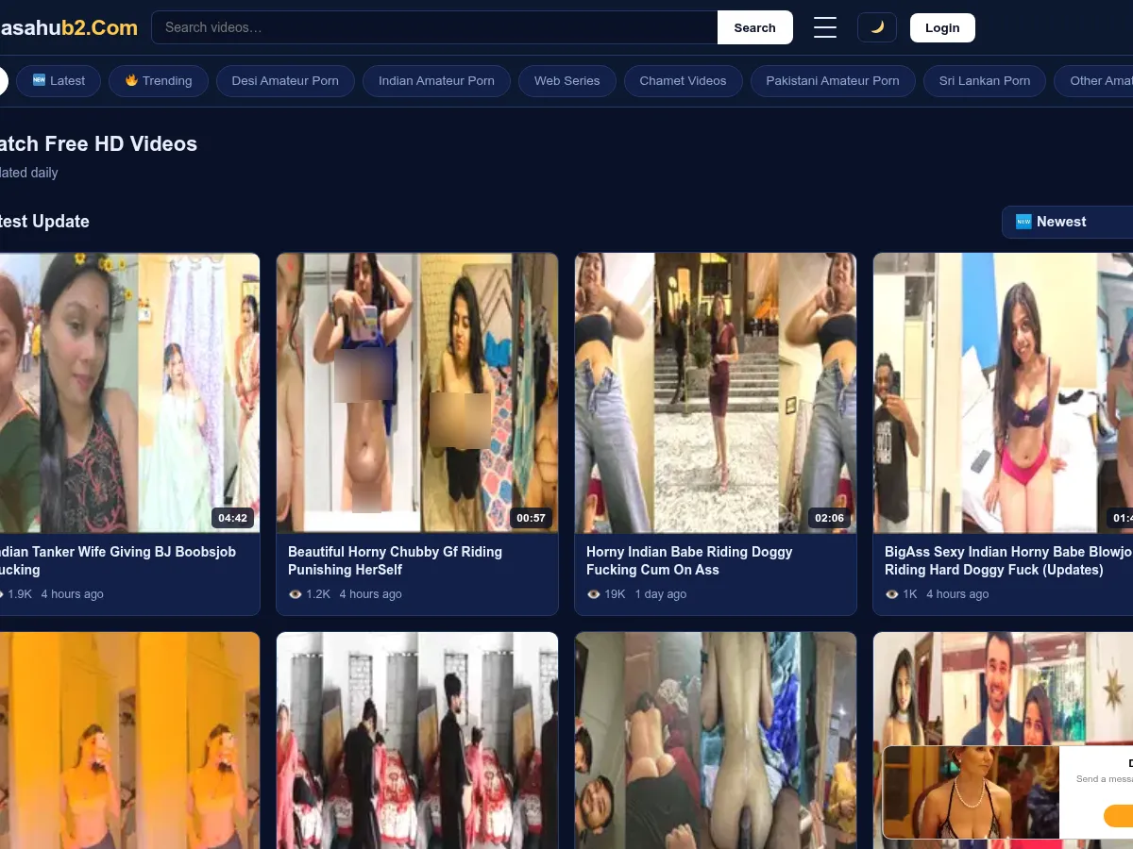Click the eye icon beside 1.2K views
The width and height of the screenshot is (1133, 849).
[x=296, y=594]
